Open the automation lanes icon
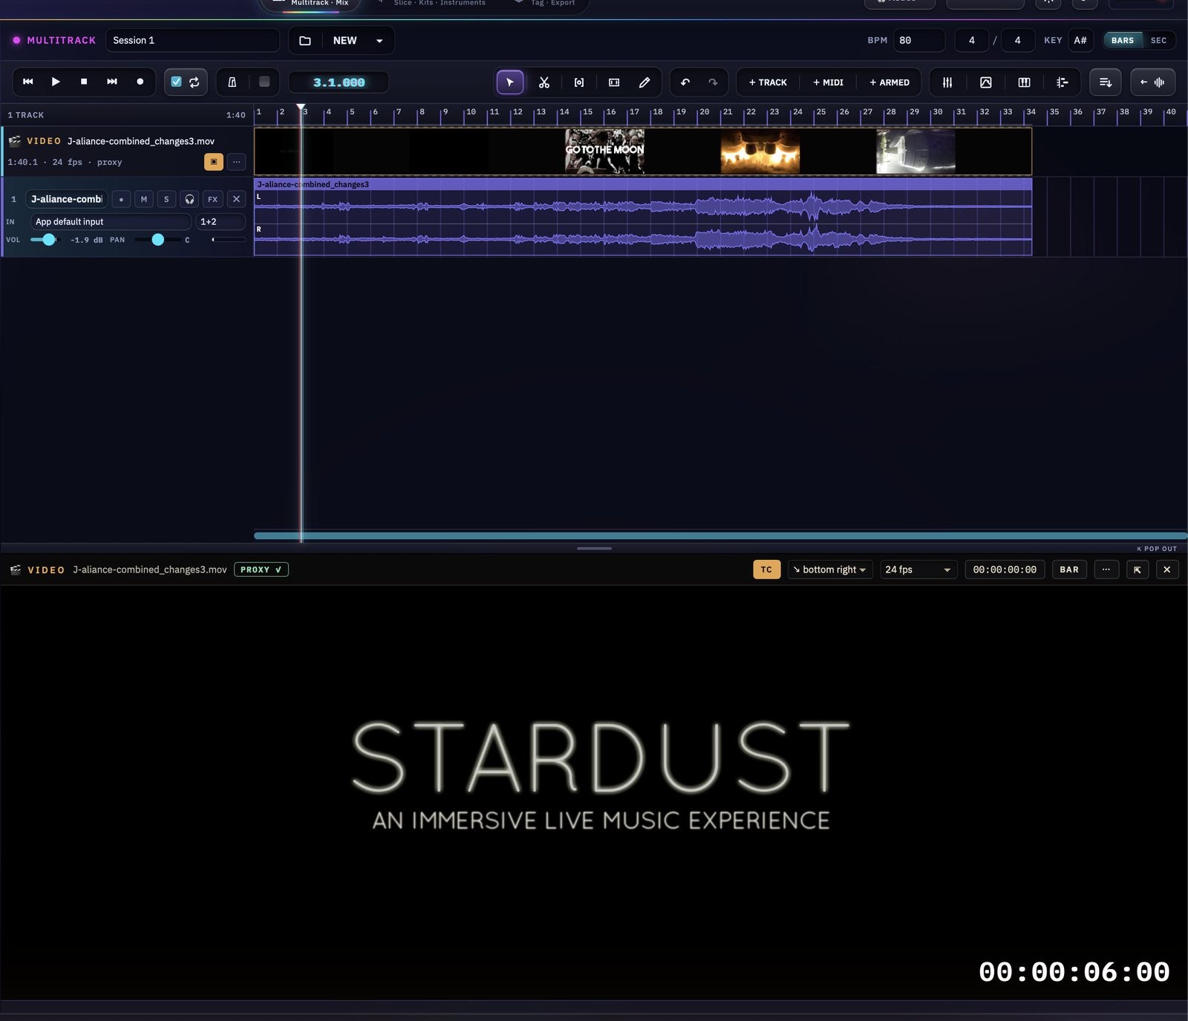1188x1021 pixels. [1063, 82]
